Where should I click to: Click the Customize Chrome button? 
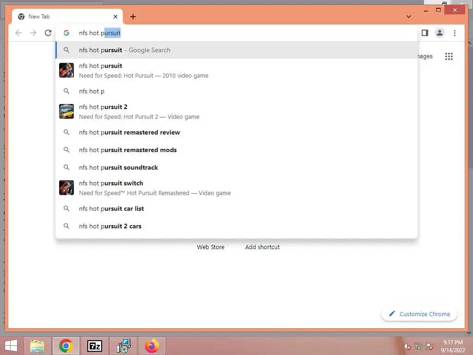point(419,314)
